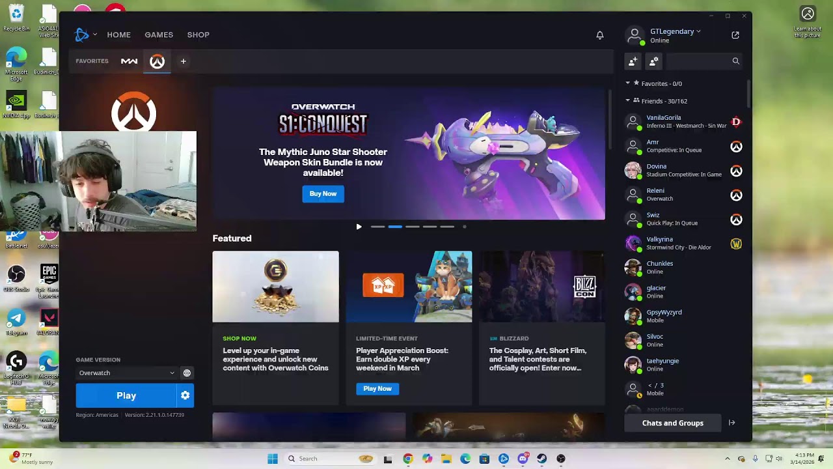Image resolution: width=833 pixels, height=469 pixels.
Task: Open the BlizzCon contest card image
Action: click(542, 287)
